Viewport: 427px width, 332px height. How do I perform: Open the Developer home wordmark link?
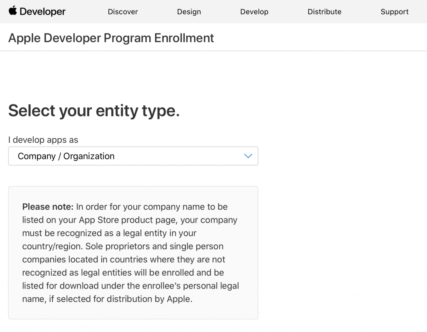click(43, 11)
